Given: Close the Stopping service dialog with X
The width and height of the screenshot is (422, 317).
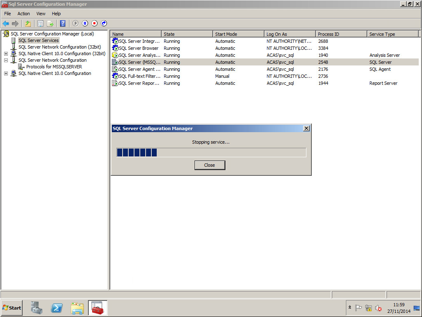Looking at the screenshot, I should [x=306, y=128].
